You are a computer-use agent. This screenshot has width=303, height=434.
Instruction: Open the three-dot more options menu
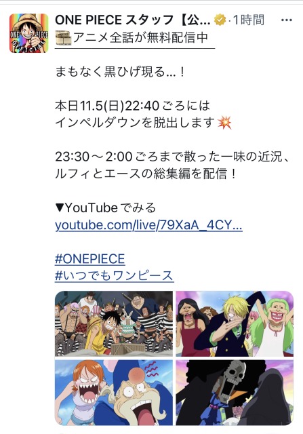[x=287, y=20]
